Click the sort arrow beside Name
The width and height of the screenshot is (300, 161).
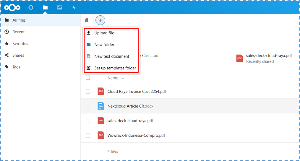pos(123,78)
